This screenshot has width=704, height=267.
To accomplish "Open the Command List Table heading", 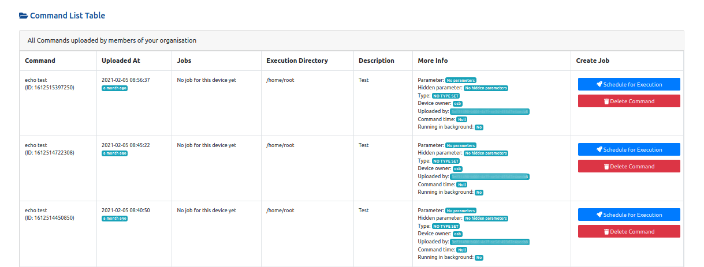I will (67, 16).
